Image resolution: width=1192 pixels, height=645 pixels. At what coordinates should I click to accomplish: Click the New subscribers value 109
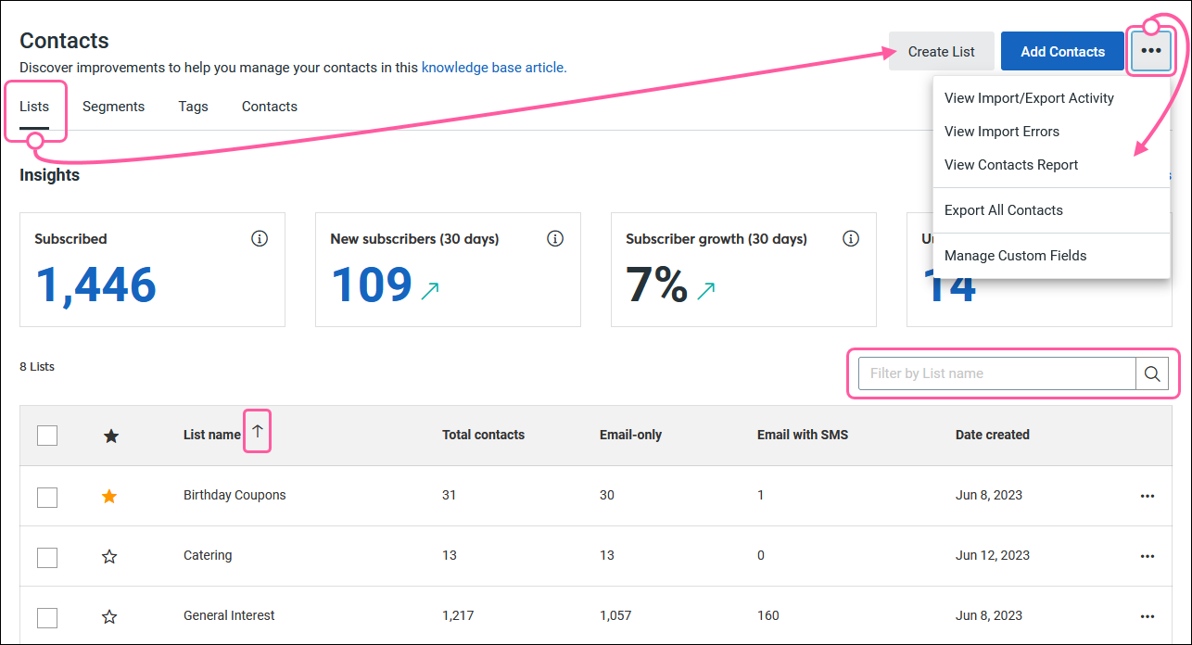pos(372,285)
